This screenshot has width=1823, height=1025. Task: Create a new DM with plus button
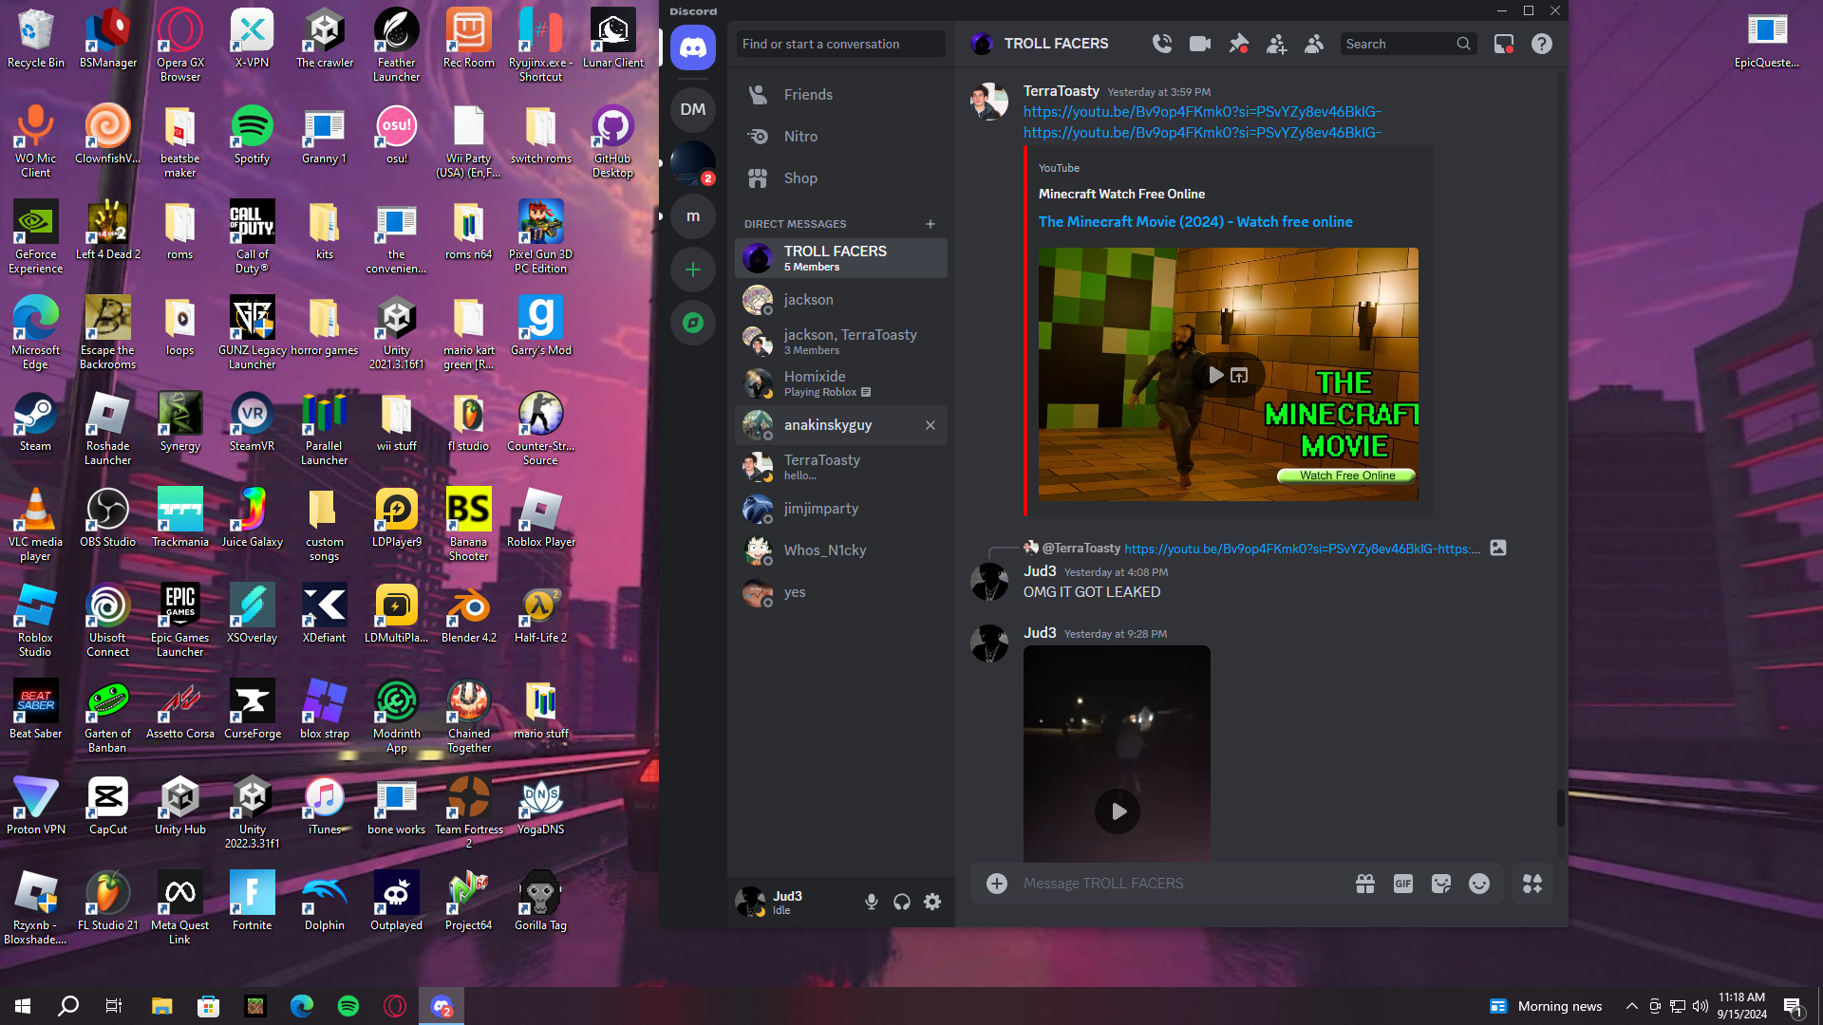[930, 224]
